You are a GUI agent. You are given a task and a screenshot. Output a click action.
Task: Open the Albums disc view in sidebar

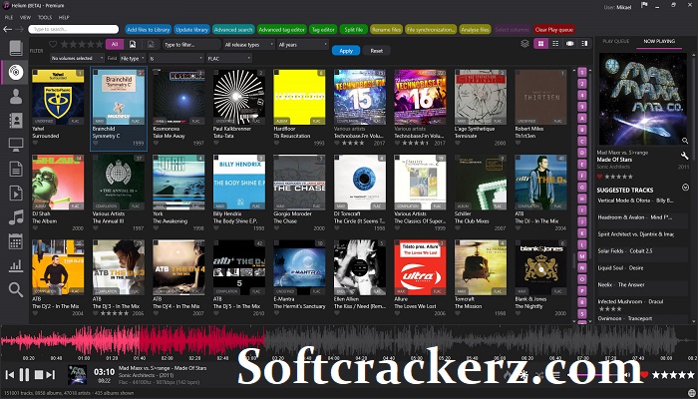(x=16, y=72)
